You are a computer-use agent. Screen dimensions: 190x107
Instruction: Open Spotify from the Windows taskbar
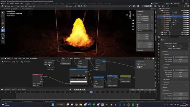click(x=133, y=105)
